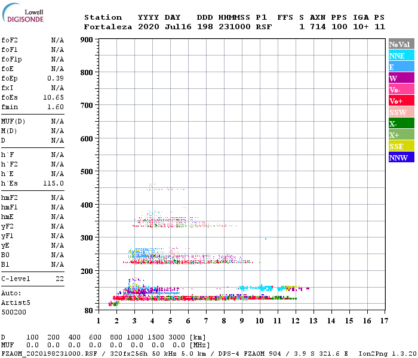Click the B0 parameter label
The image size is (418, 358).
click(x=5, y=255)
